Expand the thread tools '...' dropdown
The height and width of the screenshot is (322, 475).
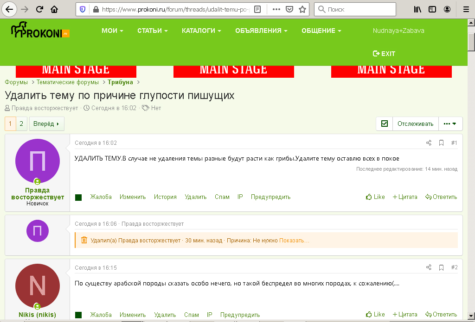(x=450, y=124)
